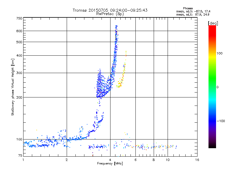Click the '500' y-axis tick label
Viewport: 232px width, 174px height.
19,42
